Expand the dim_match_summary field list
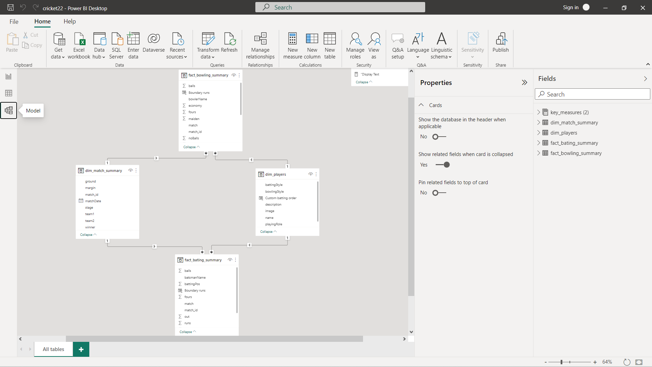The width and height of the screenshot is (652, 367). click(x=539, y=122)
